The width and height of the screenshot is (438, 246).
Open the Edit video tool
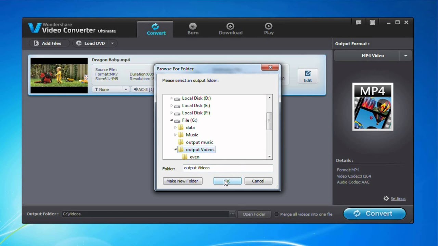307,76
